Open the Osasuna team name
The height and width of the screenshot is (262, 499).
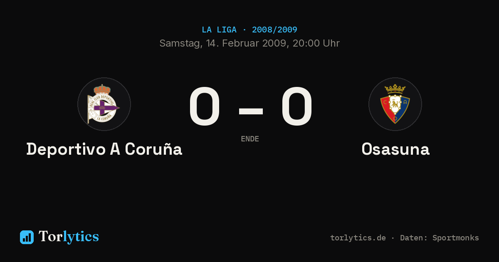[395, 149]
